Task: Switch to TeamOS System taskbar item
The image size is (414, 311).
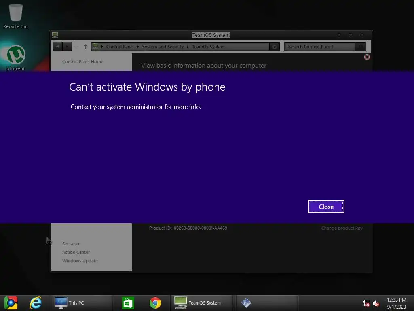Action: point(202,303)
